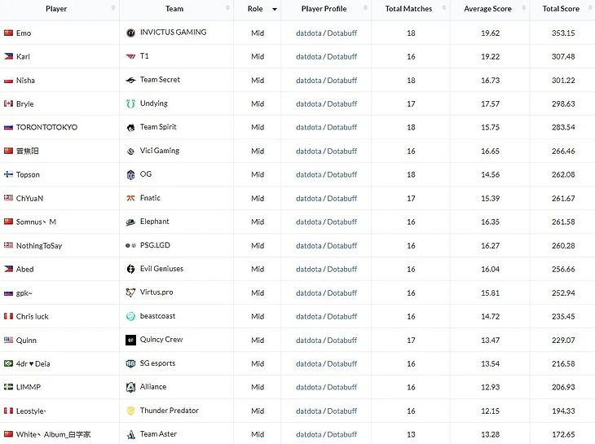This screenshot has width=595, height=444.
Task: Click the Alliance team logo
Action: click(x=131, y=387)
